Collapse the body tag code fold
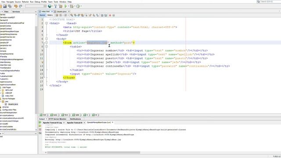Viewport: 281px width, 158px height. click(x=47, y=39)
